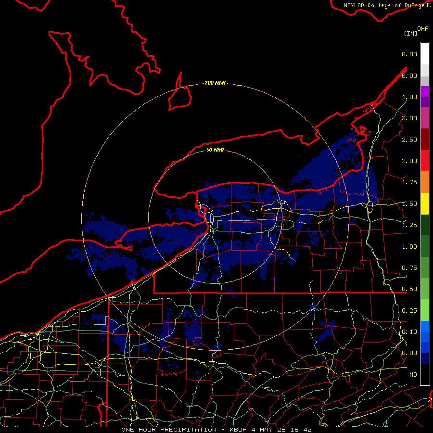433x433 pixels.
Task: Click the ND legend label
Action: coord(413,375)
